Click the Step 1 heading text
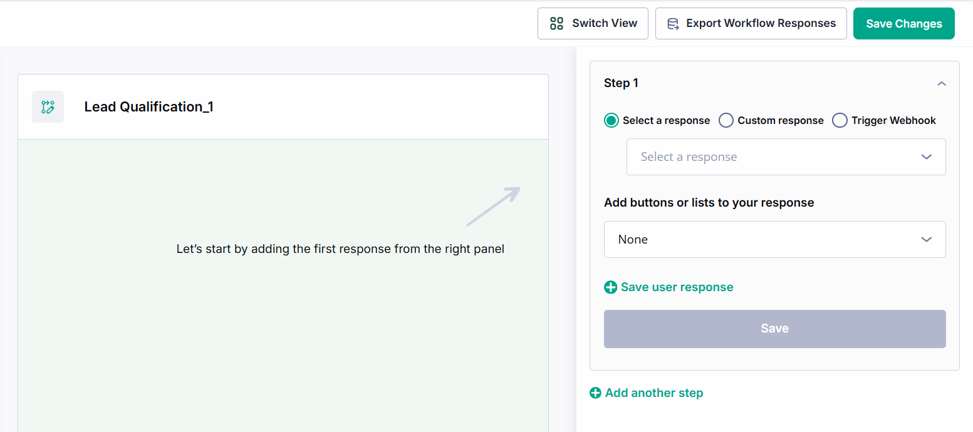Viewport: 973px width, 432px height. tap(621, 83)
